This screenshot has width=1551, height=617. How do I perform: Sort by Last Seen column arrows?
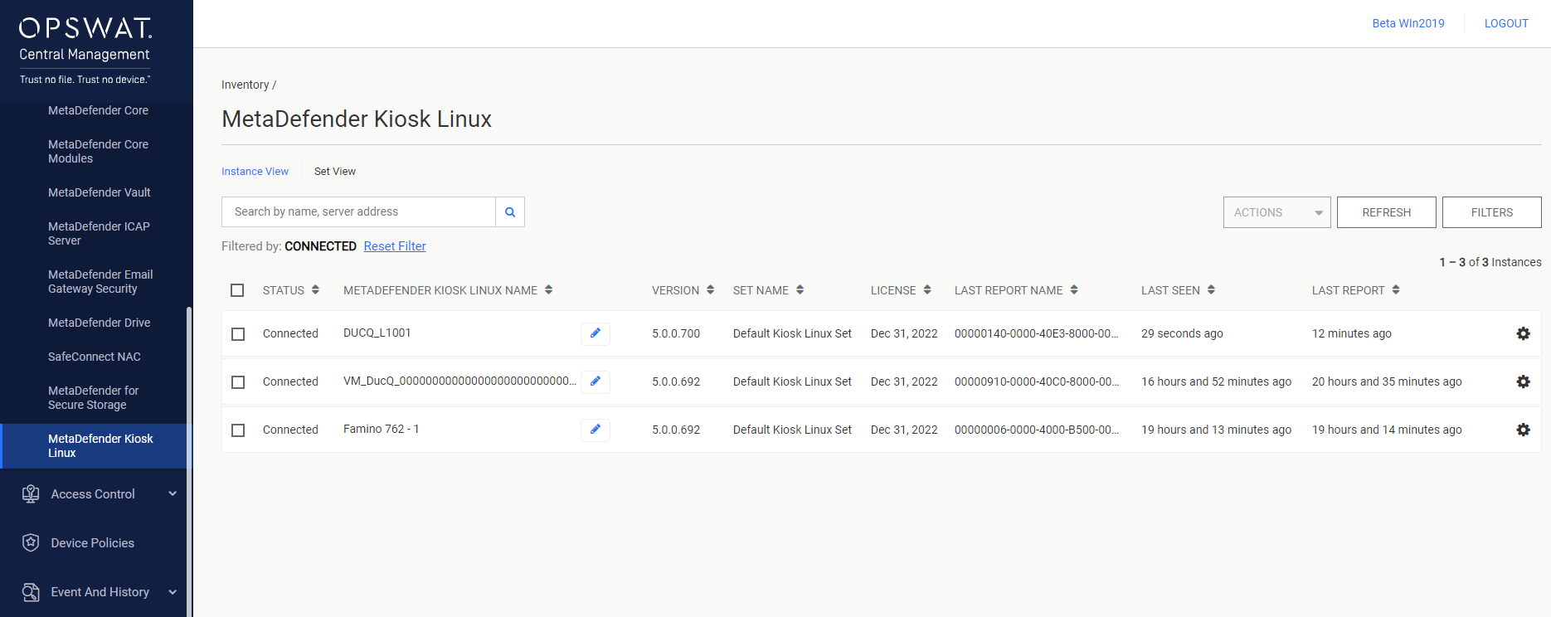[1211, 290]
